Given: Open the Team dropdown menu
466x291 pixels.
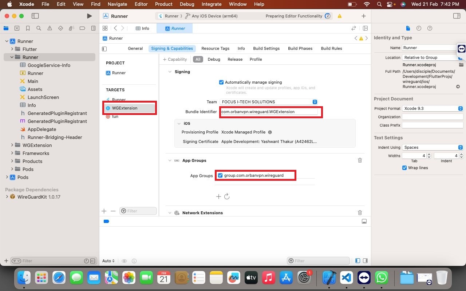Looking at the screenshot, I should click(269, 102).
